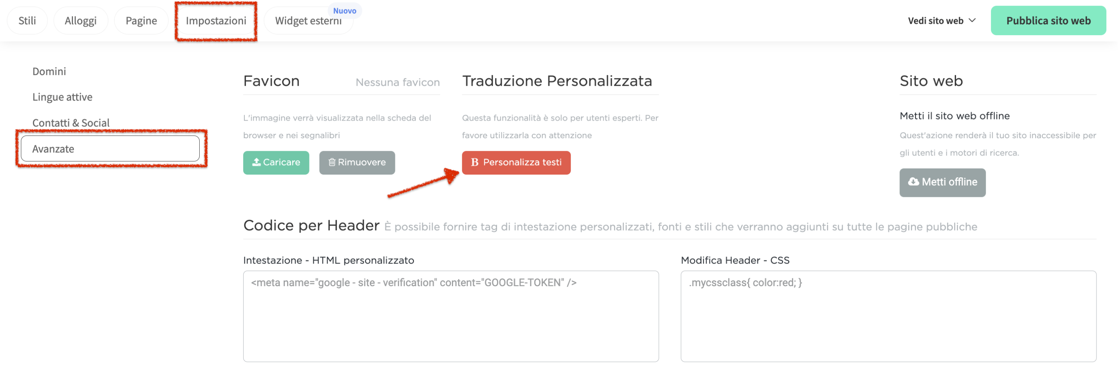Click the cloud icon on Metti offline
1118x368 pixels.
[x=913, y=182]
